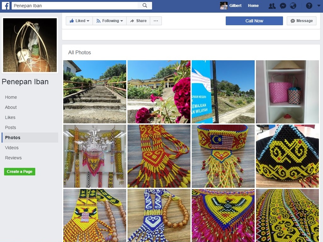The image size is (323, 242).
Task: Open the yellow patterned beaded strips photo
Action: point(287,215)
